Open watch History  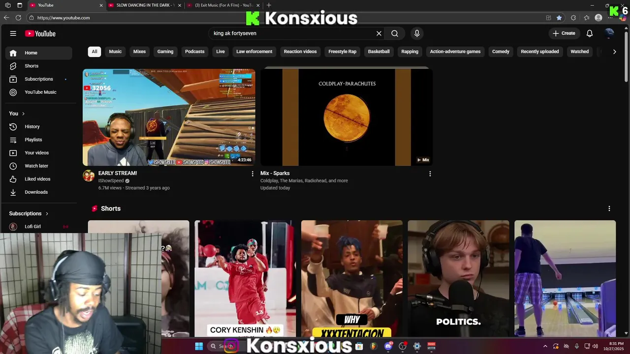[39, 127]
